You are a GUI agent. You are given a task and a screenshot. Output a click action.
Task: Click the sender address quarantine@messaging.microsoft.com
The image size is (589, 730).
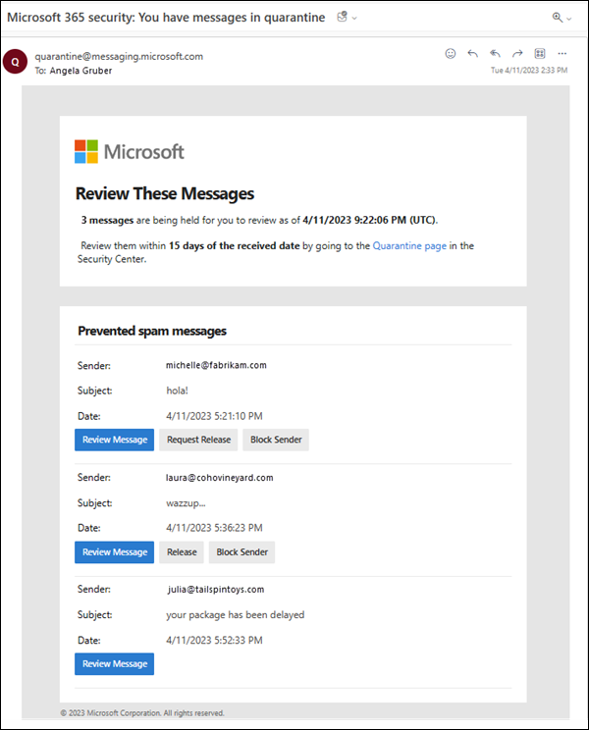119,56
